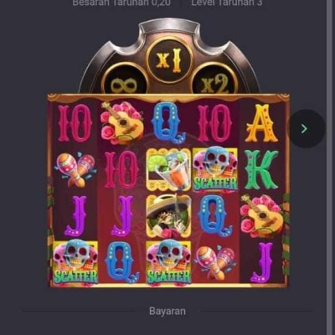Open the Bayaran section label
The height and width of the screenshot is (335, 335).
click(x=167, y=311)
